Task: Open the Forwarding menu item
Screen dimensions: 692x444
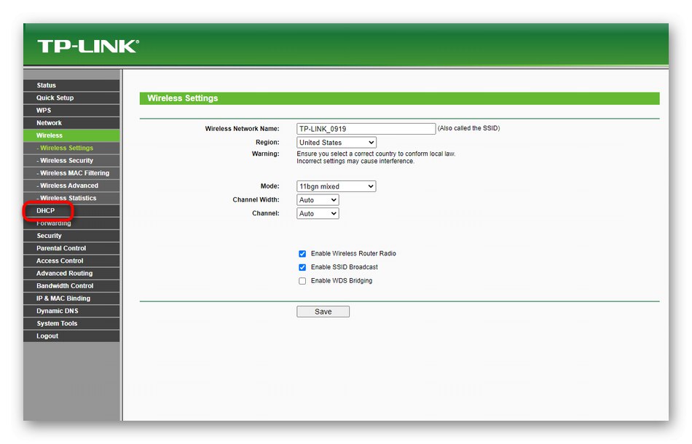Action: 71,223
